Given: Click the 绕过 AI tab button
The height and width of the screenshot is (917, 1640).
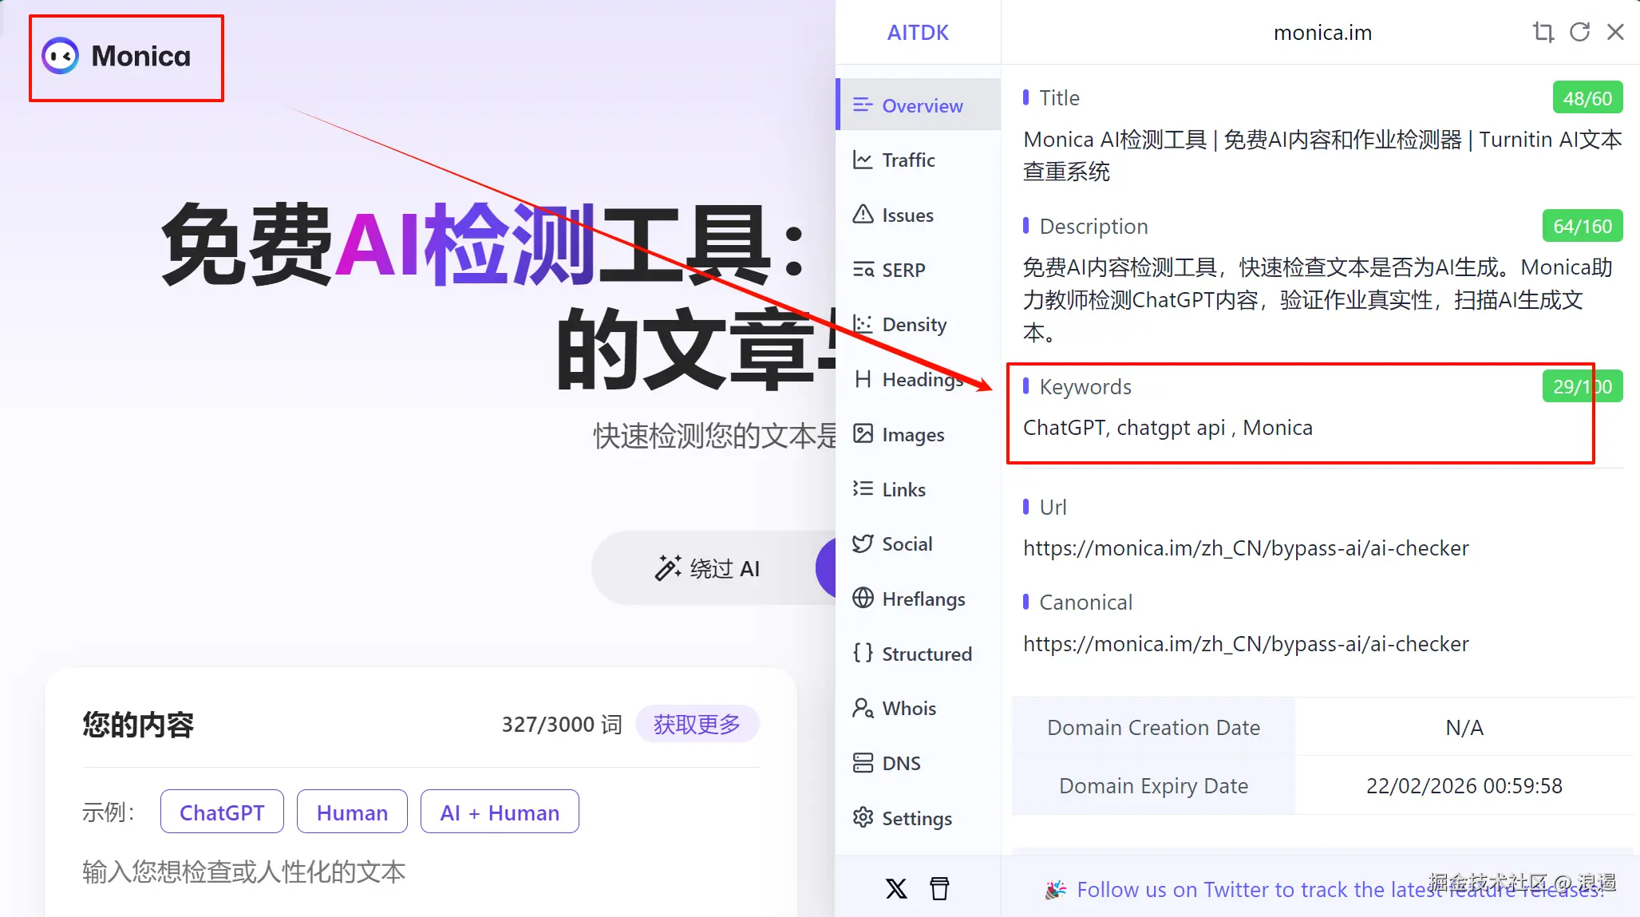Looking at the screenshot, I should coord(706,569).
